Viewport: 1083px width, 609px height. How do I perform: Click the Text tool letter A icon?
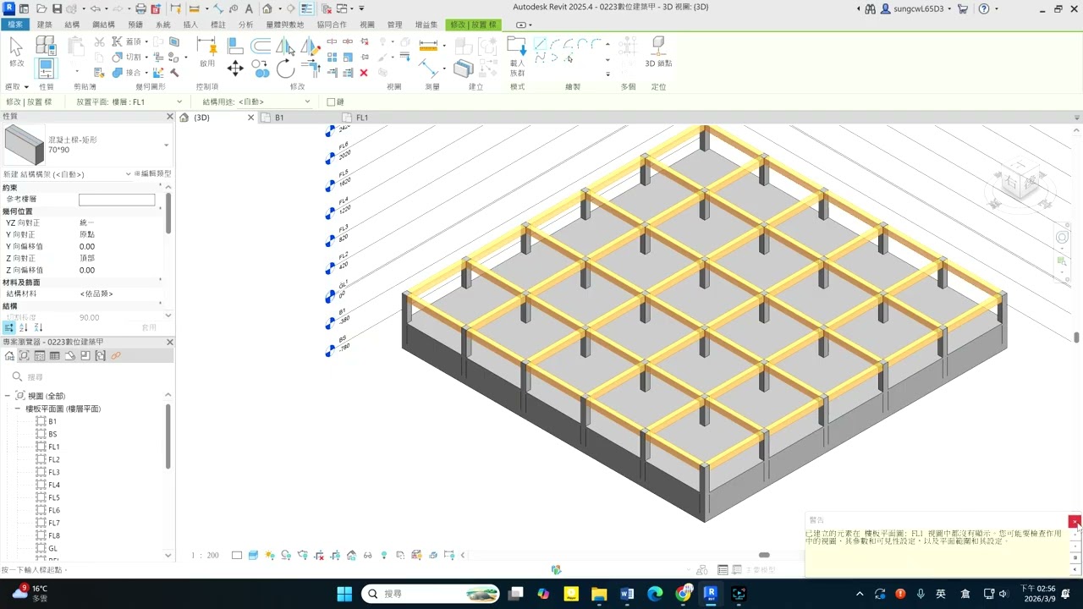coord(248,8)
